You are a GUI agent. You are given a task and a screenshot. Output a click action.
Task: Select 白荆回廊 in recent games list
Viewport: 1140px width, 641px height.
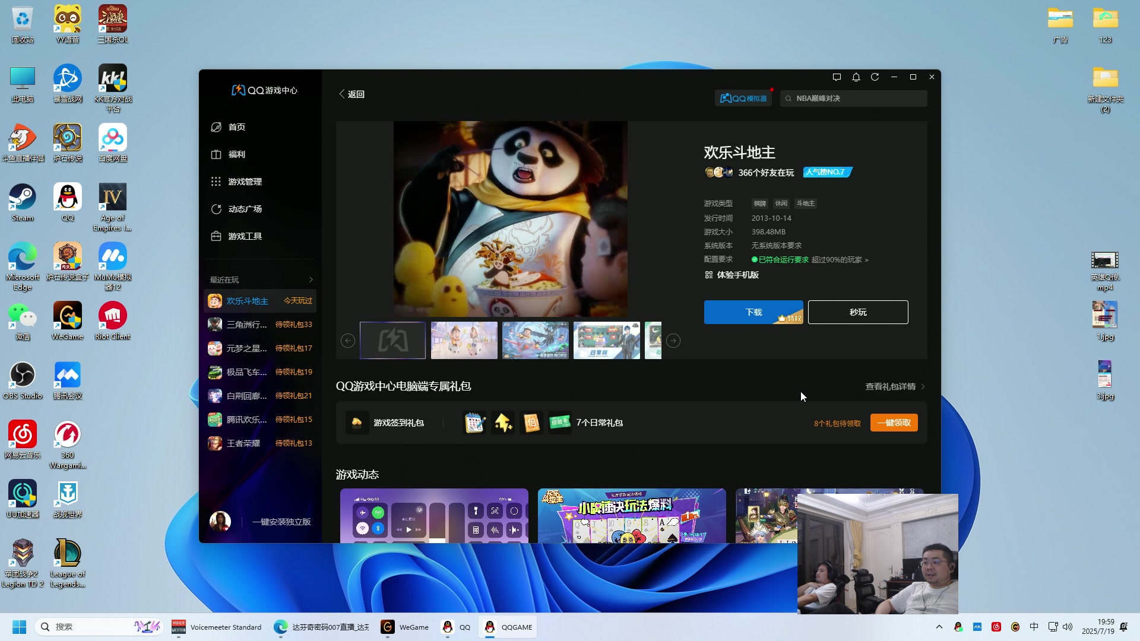pyautogui.click(x=260, y=396)
